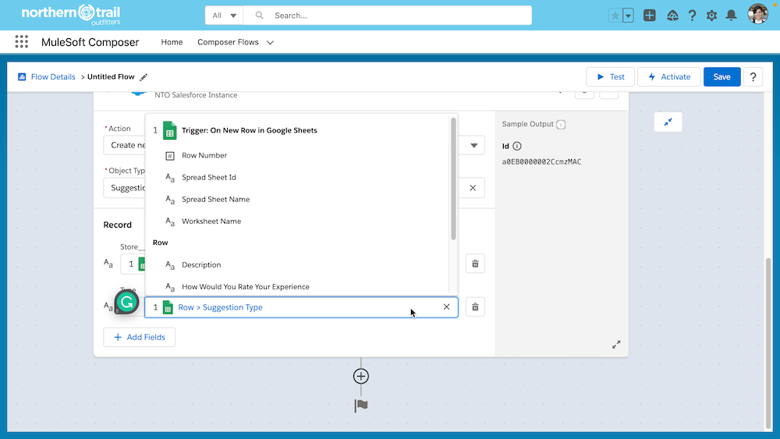Open the Setup gear icon
Viewport: 780px width, 439px height.
tap(711, 16)
